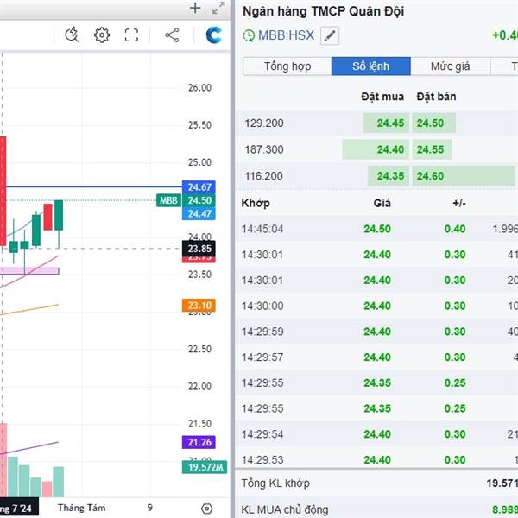This screenshot has width=518, height=518.
Task: Click bid volume 129.200
Action: pos(264,123)
